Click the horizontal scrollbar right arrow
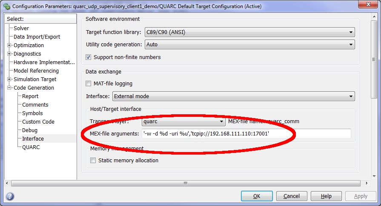 coord(367,183)
